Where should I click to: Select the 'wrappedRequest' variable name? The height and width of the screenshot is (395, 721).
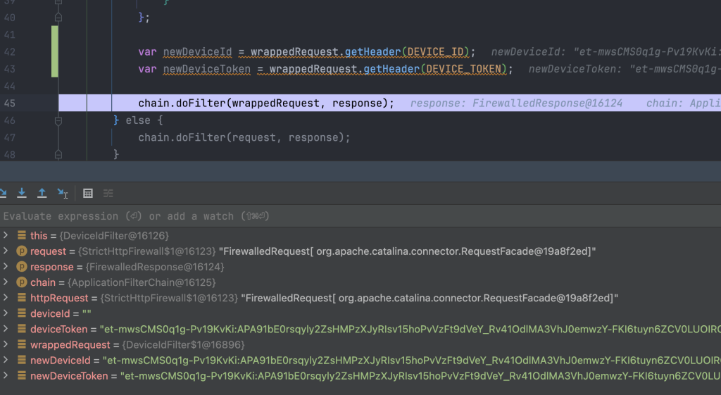[x=70, y=345]
